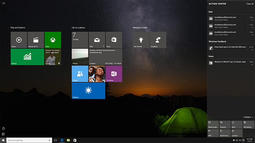Click the network tray icon
The image size is (255, 143).
point(237,140)
